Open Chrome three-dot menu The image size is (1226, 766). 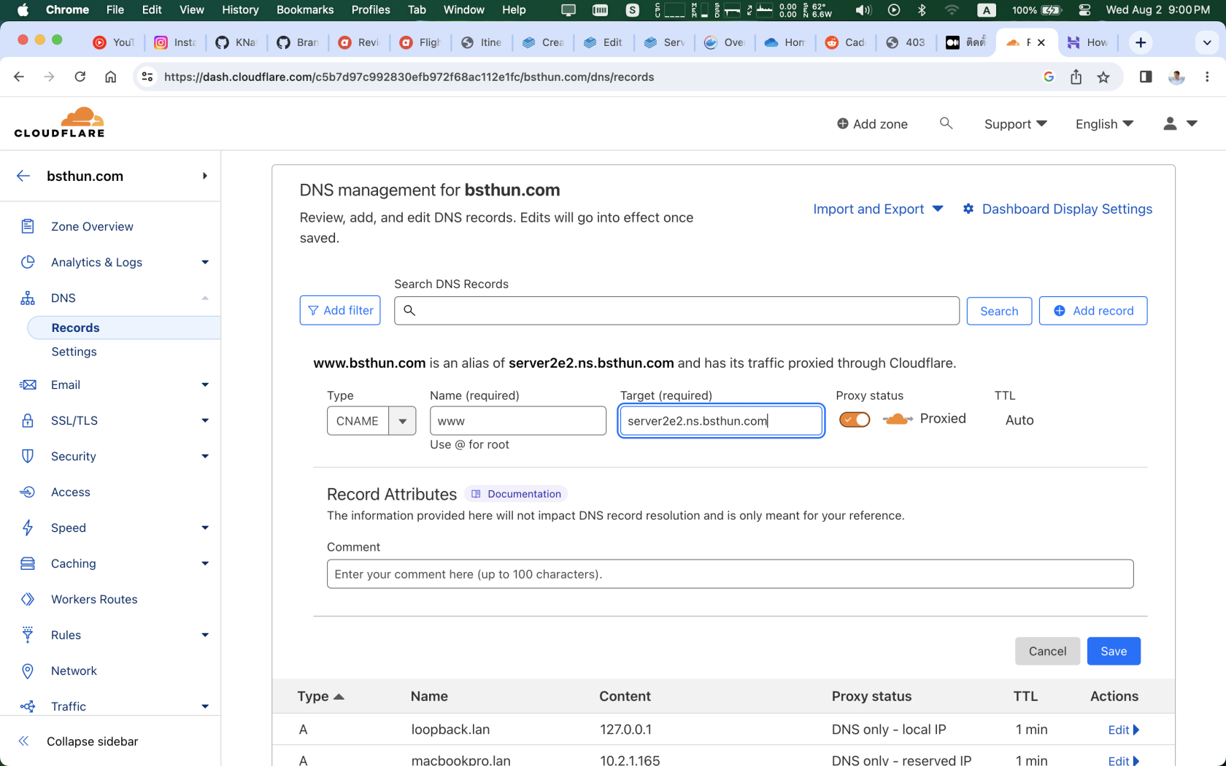pos(1207,77)
